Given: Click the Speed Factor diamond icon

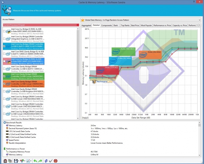Looking at the screenshot, I should coord(7,140).
